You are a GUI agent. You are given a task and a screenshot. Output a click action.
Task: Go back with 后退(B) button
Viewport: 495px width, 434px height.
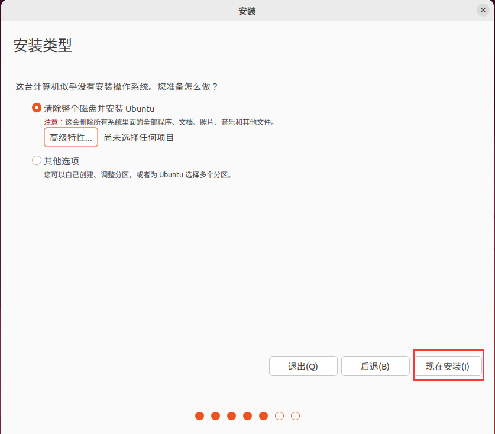pyautogui.click(x=376, y=366)
